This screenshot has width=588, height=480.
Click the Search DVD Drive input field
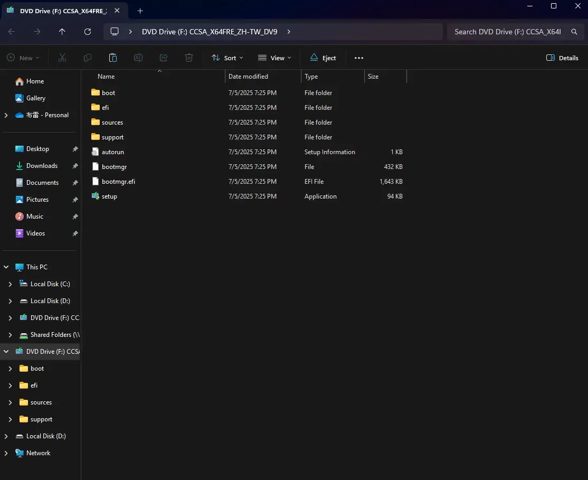pos(508,32)
